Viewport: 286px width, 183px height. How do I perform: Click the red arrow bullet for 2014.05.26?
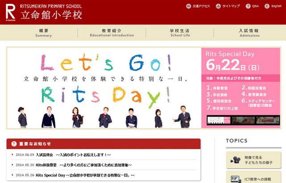(x=13, y=175)
